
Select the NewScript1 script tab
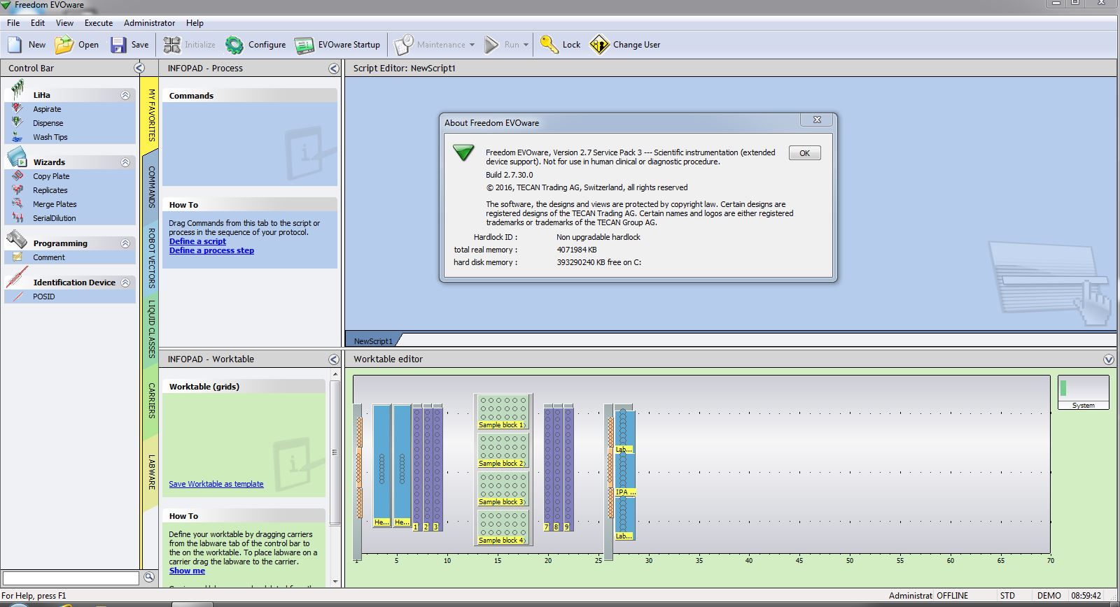[373, 341]
